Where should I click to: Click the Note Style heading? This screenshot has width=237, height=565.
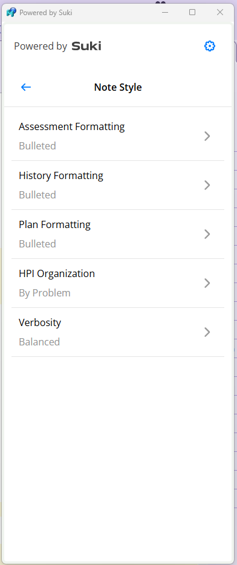[x=118, y=87]
